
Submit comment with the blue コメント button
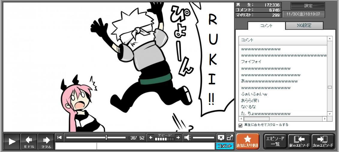pyautogui.click(x=225, y=146)
